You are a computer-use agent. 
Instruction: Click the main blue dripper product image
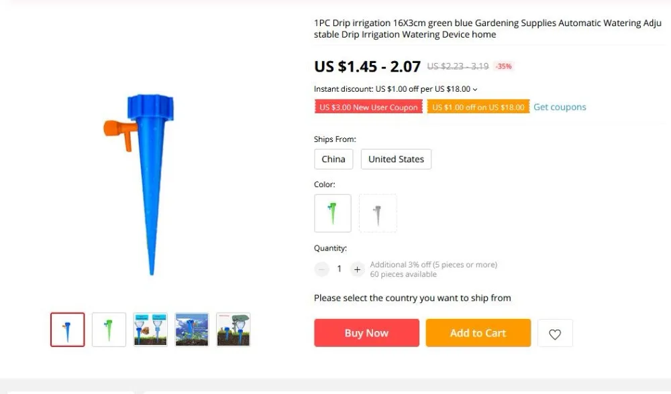tap(141, 185)
